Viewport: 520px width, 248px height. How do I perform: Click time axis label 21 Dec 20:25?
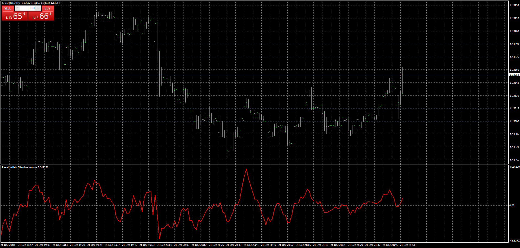pyautogui.click(x=216, y=245)
